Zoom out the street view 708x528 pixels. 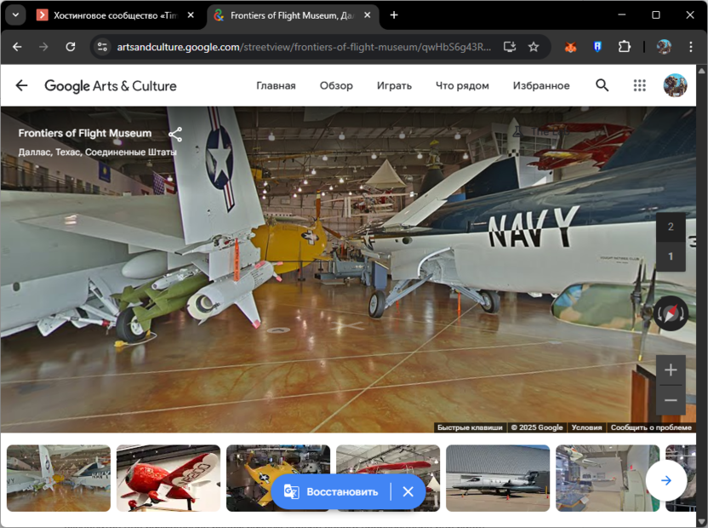click(671, 400)
